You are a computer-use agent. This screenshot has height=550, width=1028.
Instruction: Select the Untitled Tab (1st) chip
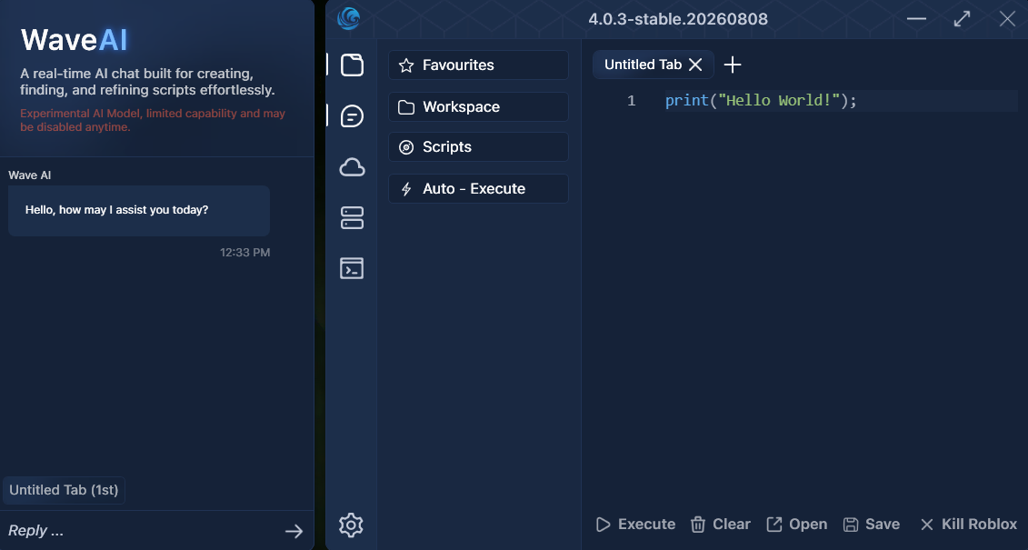64,490
